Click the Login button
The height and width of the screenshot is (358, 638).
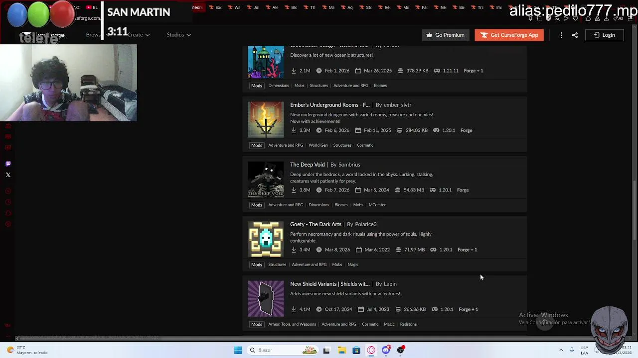[604, 35]
